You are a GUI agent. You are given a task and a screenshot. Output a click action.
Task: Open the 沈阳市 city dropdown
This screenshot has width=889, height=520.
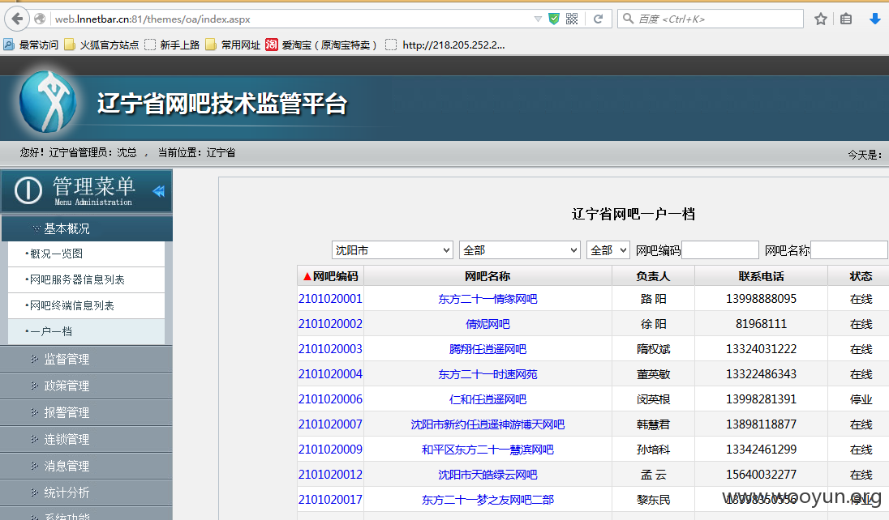tap(393, 249)
